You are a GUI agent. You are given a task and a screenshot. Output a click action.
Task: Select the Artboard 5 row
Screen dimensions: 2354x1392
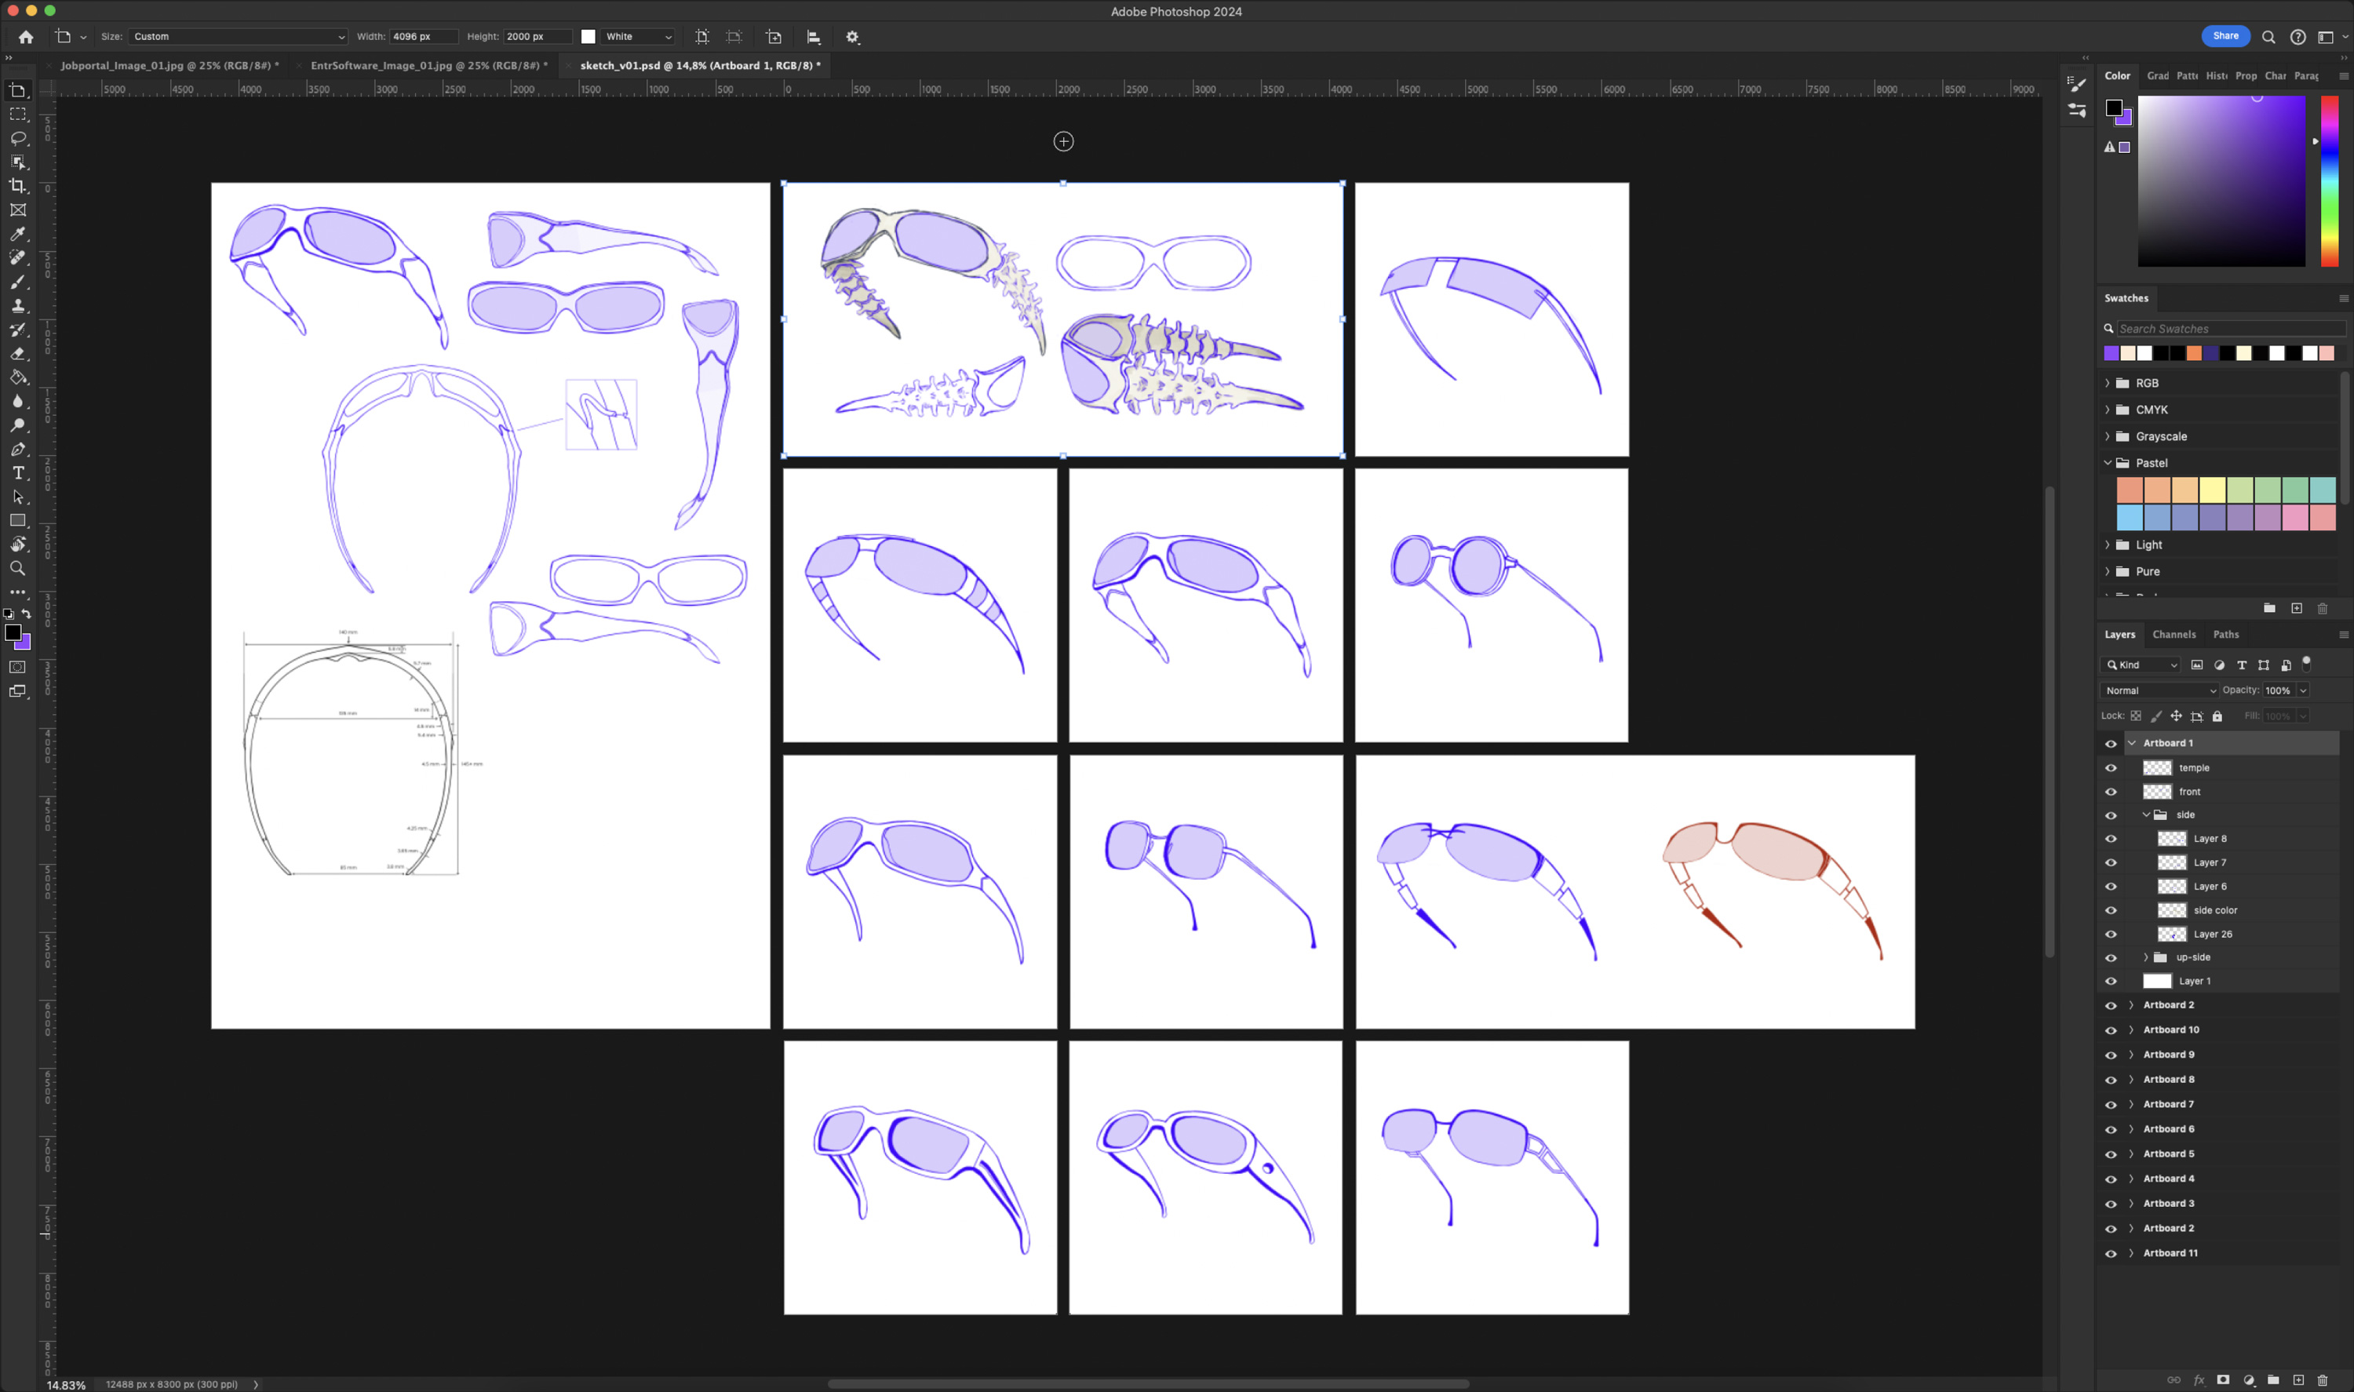2218,1153
